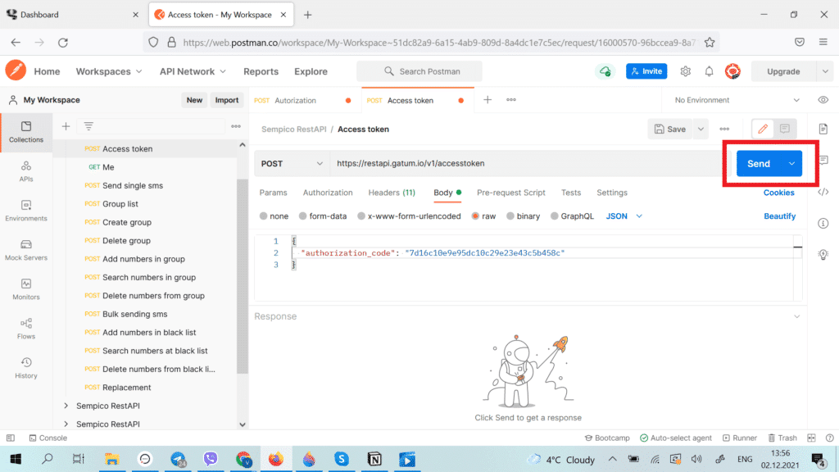The height and width of the screenshot is (472, 839).
Task: Open Firefox from the Windows taskbar
Action: tap(276, 459)
